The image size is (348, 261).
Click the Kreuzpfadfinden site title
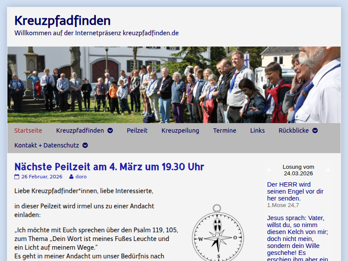tap(62, 20)
